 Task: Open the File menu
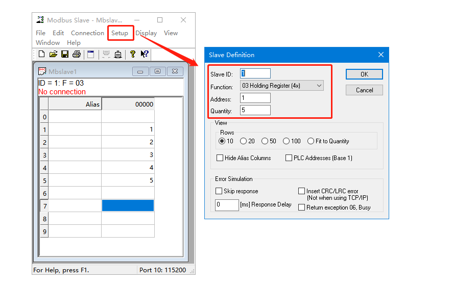tap(40, 33)
